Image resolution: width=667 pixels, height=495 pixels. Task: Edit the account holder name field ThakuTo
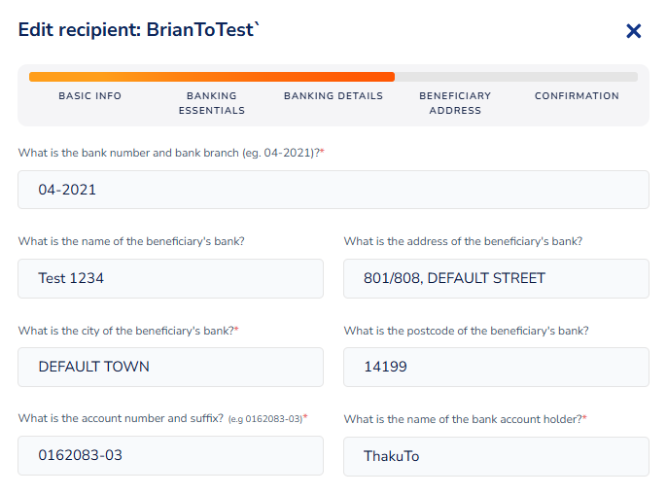coord(496,456)
